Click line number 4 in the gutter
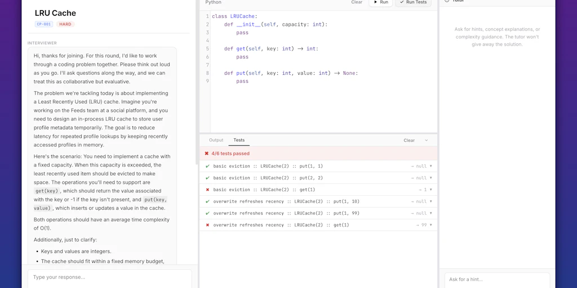577x288 pixels. pyautogui.click(x=207, y=40)
